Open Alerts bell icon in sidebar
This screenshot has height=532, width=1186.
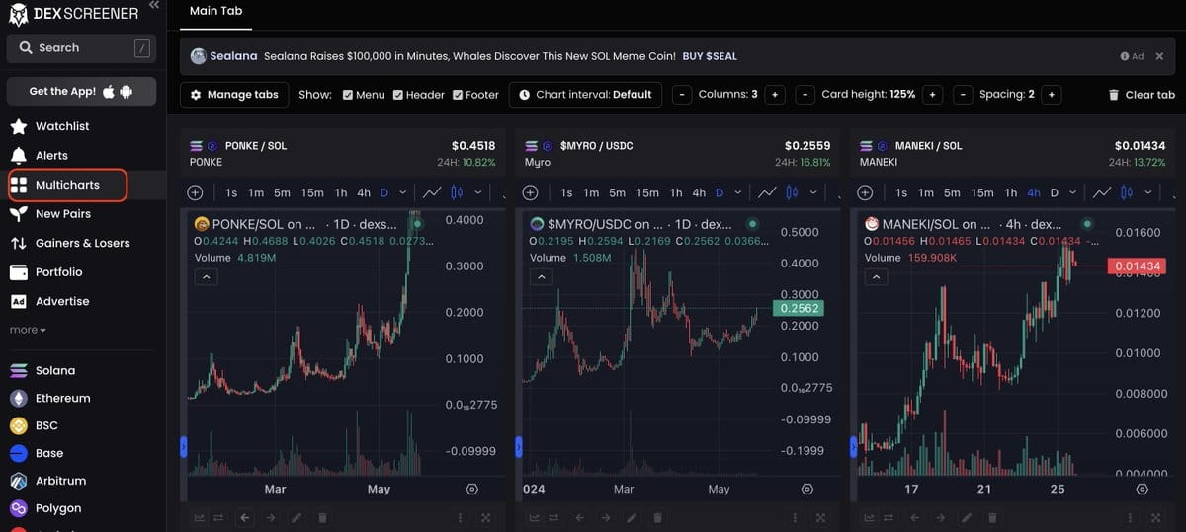(x=18, y=155)
